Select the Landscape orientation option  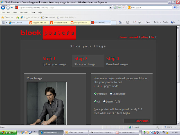(111, 94)
